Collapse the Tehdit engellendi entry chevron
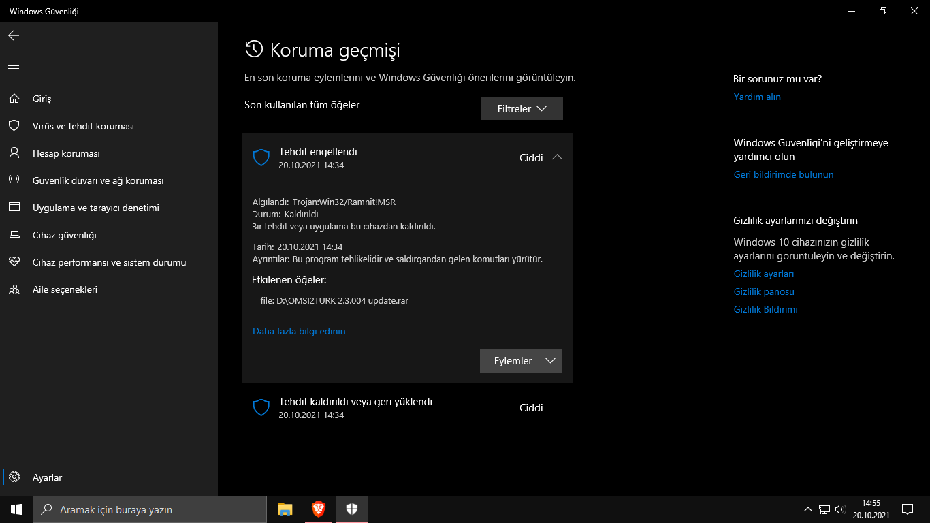 pyautogui.click(x=557, y=157)
